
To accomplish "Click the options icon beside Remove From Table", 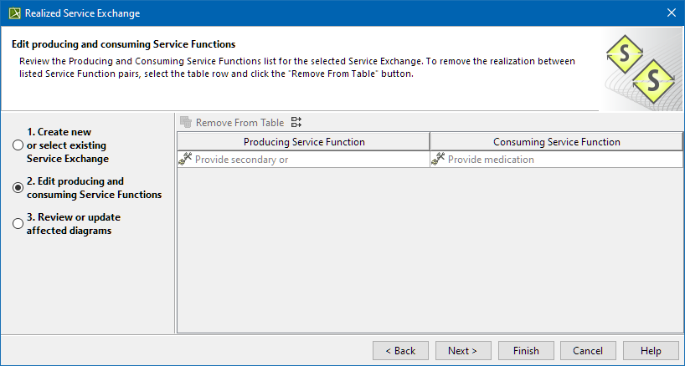I will coord(296,123).
